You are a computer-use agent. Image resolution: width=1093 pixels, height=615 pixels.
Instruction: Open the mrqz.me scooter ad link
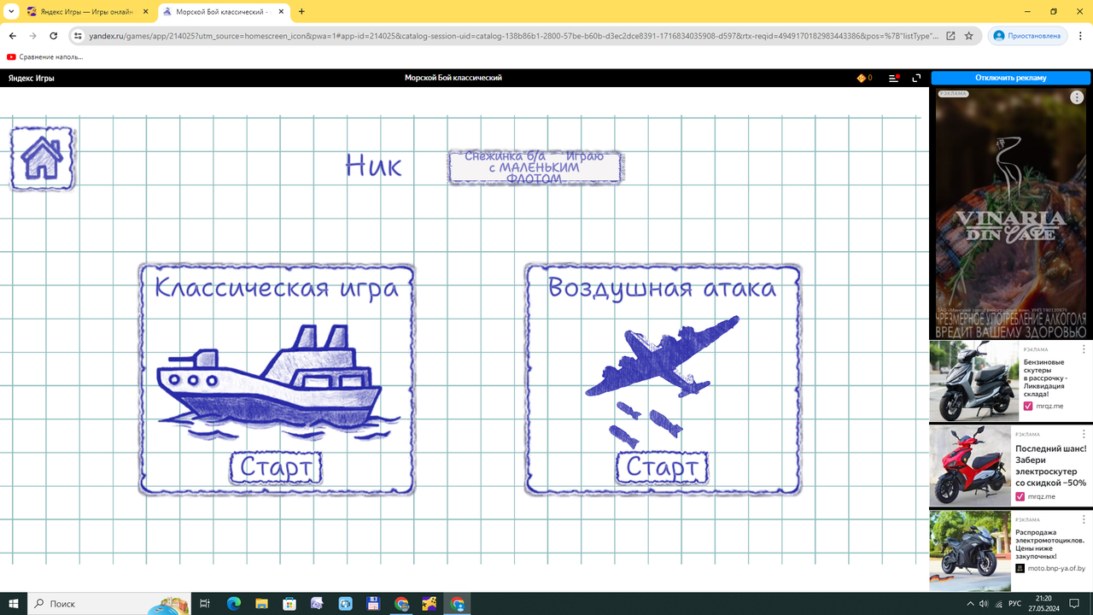[1049, 406]
